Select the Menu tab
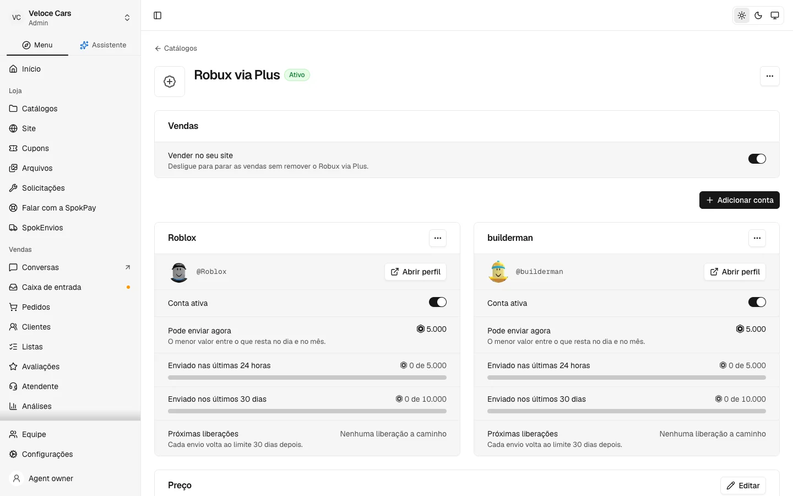Image resolution: width=793 pixels, height=496 pixels. coord(37,45)
